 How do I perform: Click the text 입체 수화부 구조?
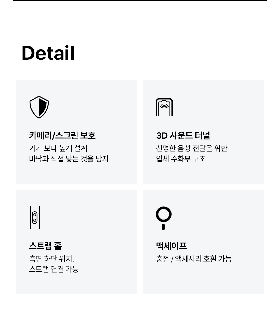pos(181,159)
